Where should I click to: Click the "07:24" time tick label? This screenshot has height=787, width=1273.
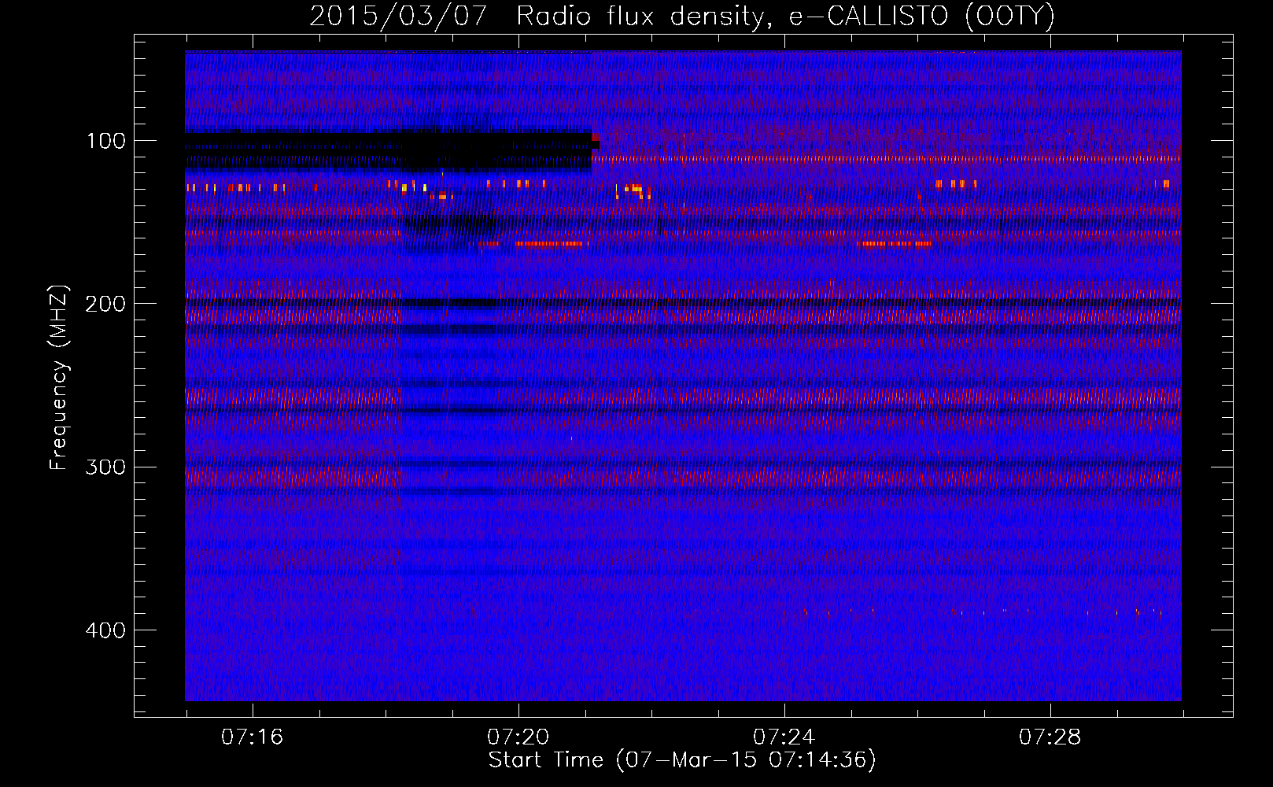784,737
